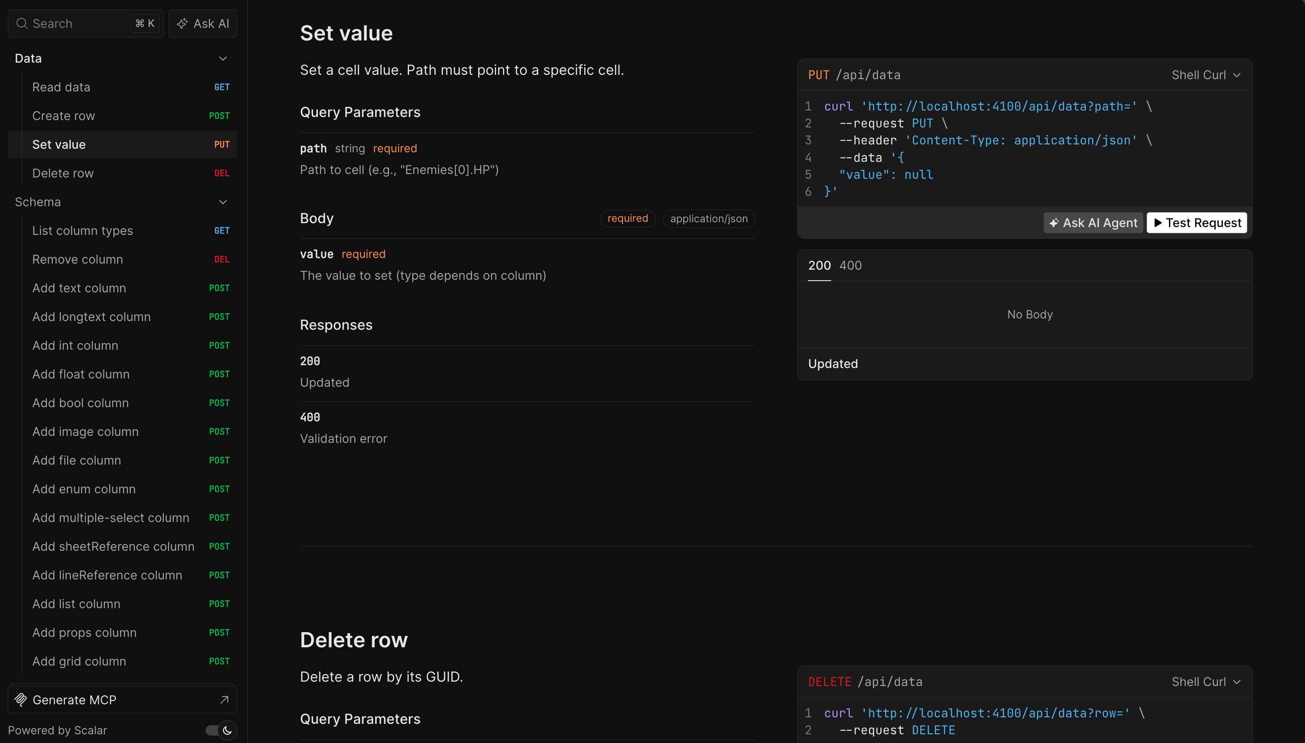Screen dimensions: 1305x743
Task: Click the Powered by Scalar link
Action: [x=57, y=730]
